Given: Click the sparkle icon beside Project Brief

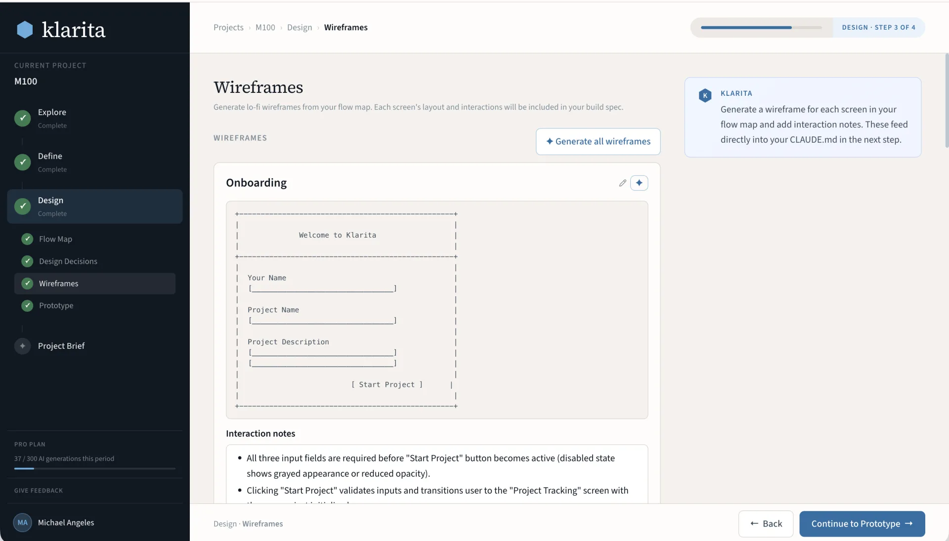Looking at the screenshot, I should [x=22, y=346].
